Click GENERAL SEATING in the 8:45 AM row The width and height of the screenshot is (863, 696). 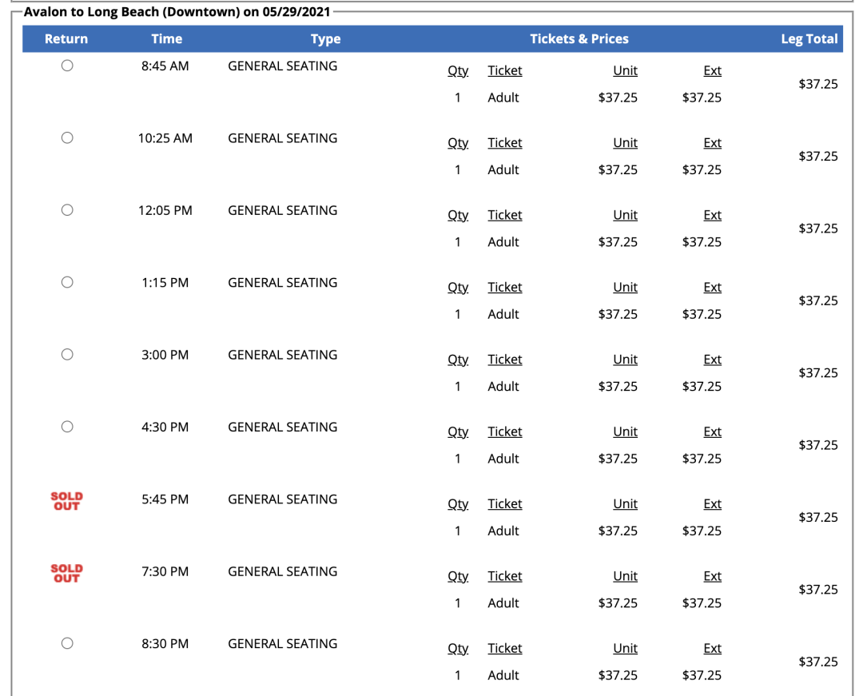coord(282,66)
